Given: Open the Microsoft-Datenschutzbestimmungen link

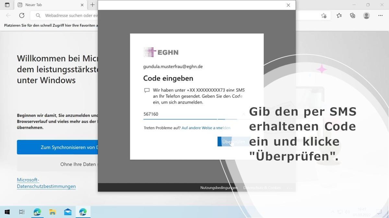Looking at the screenshot, I should click(x=46, y=183).
